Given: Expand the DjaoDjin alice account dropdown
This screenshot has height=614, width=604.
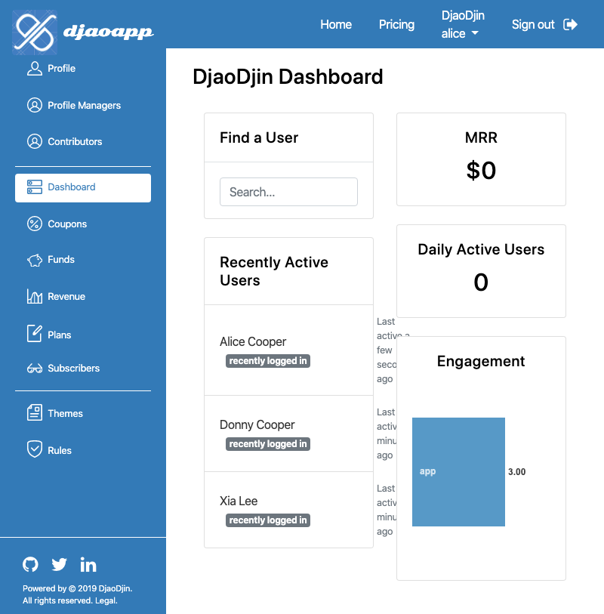Looking at the screenshot, I should pos(463,24).
